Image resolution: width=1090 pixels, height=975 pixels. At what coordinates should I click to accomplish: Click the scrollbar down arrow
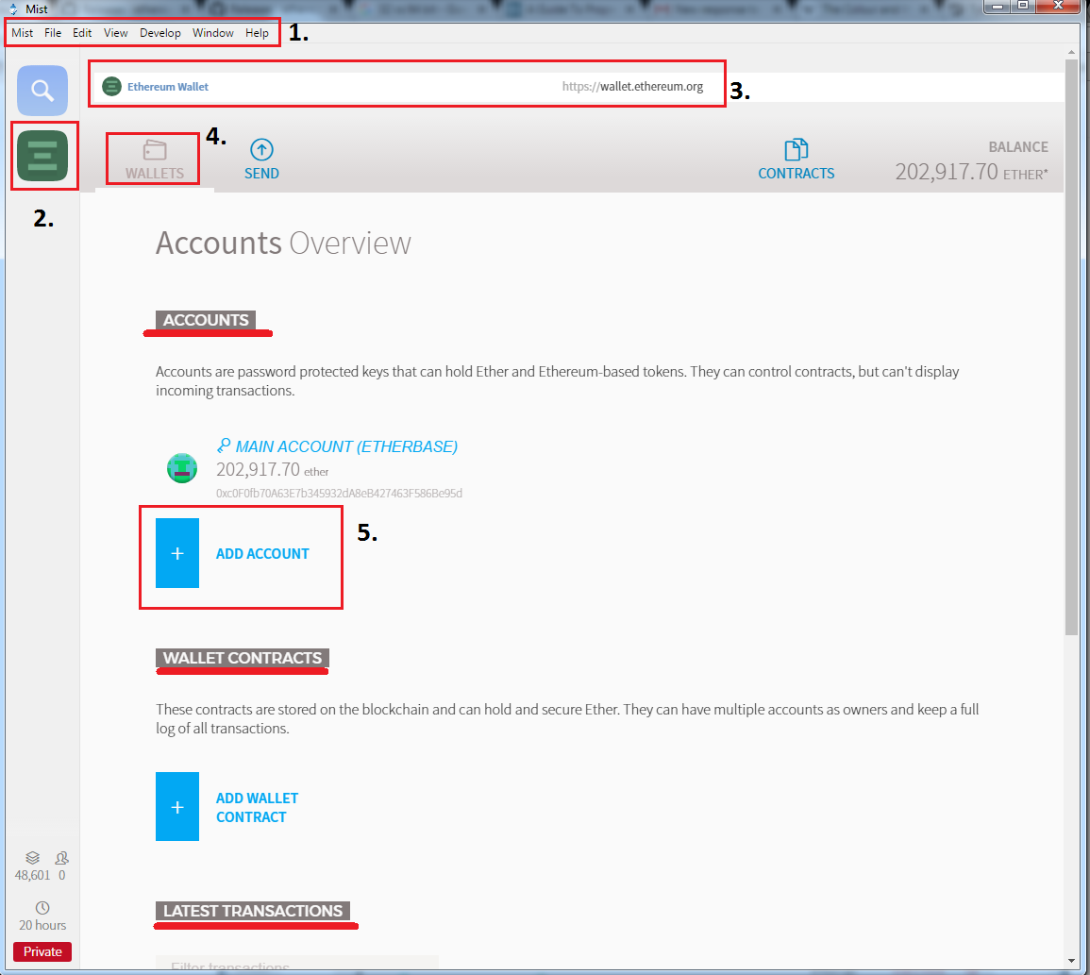1071,961
